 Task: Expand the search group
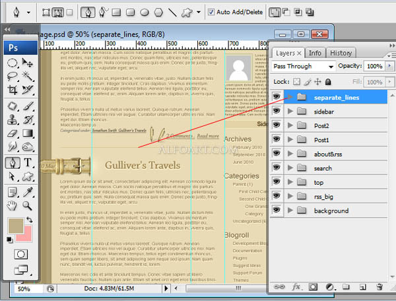coord(290,168)
